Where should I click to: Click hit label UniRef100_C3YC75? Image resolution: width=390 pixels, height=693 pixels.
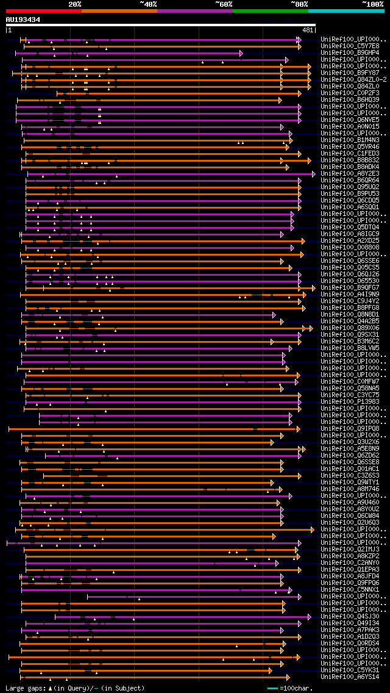pyautogui.click(x=350, y=395)
